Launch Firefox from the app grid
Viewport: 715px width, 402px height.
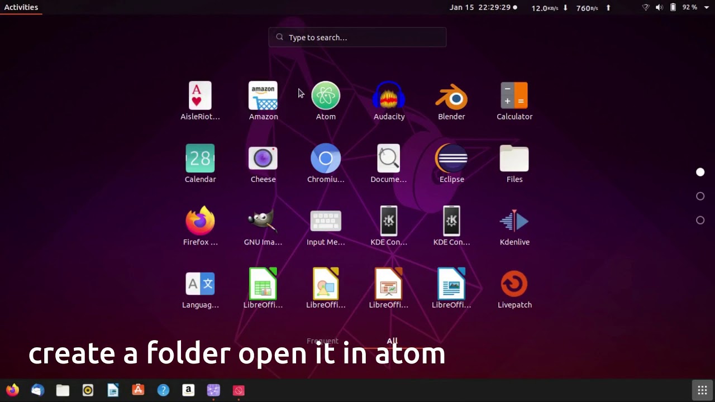pyautogui.click(x=200, y=227)
